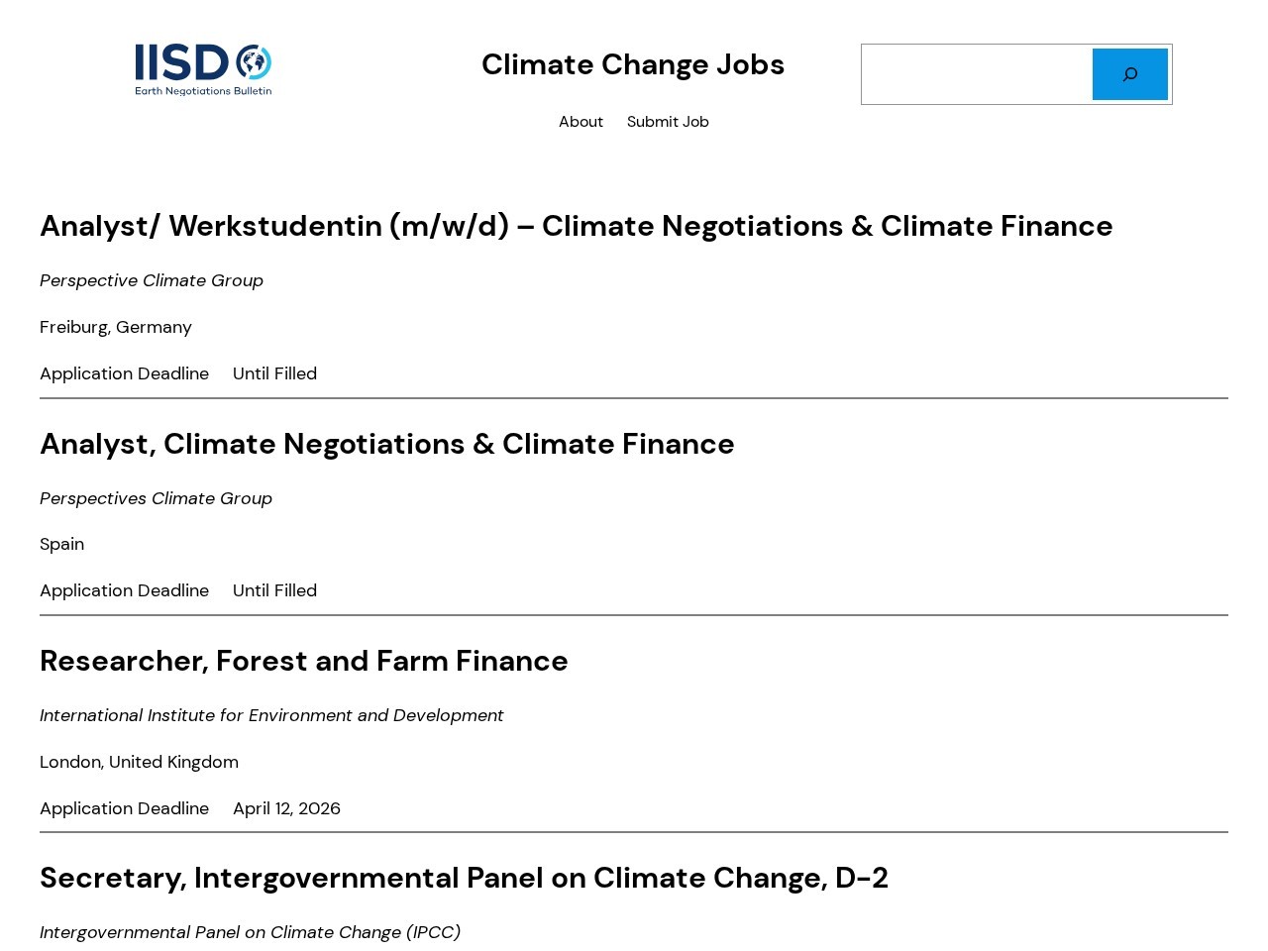The width and height of the screenshot is (1268, 951).
Task: Open the Climate Change Jobs site title
Action: tap(633, 64)
